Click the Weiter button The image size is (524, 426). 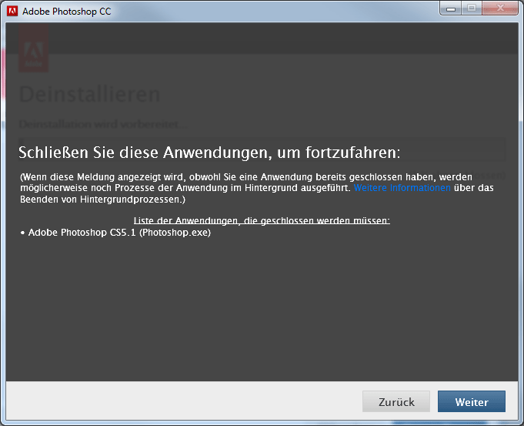pyautogui.click(x=471, y=401)
